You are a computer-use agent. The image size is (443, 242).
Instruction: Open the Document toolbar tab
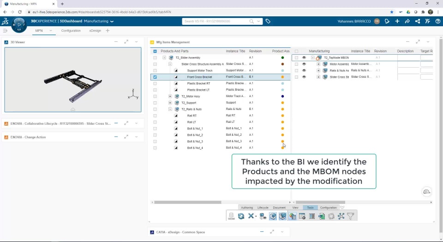pos(279,207)
